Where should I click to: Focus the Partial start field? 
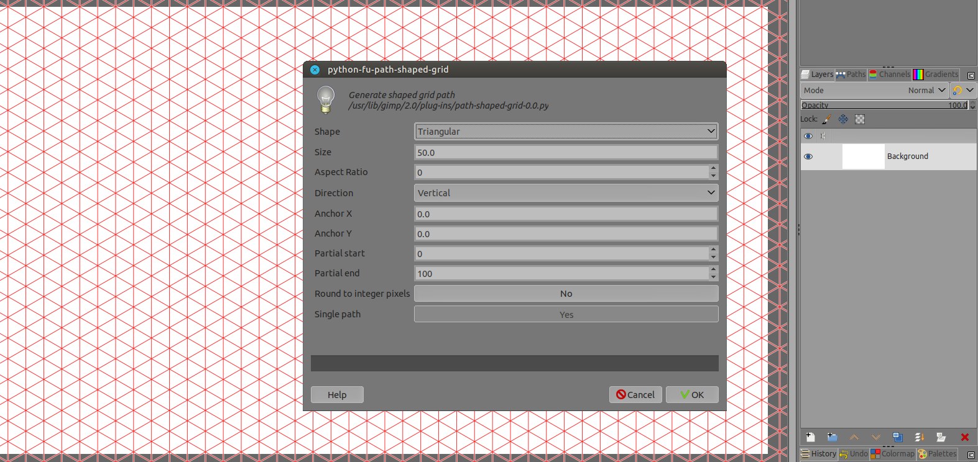561,253
